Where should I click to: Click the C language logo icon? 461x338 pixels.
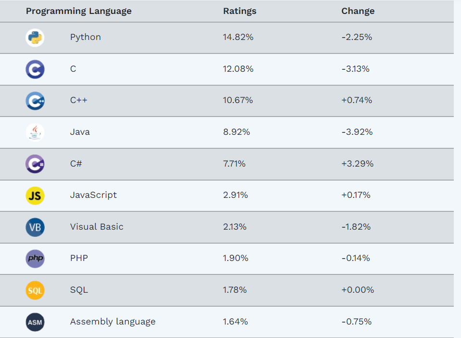coord(35,69)
